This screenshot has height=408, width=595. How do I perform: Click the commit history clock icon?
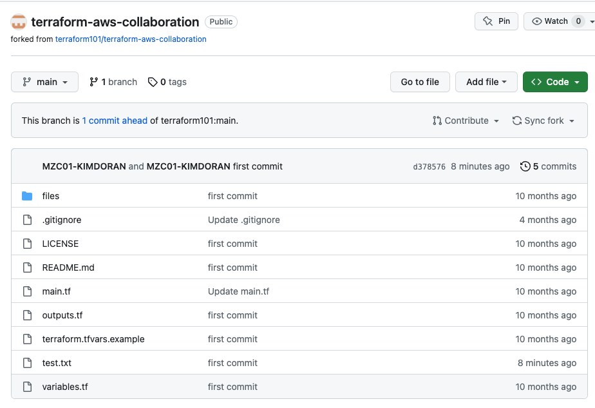tap(525, 166)
